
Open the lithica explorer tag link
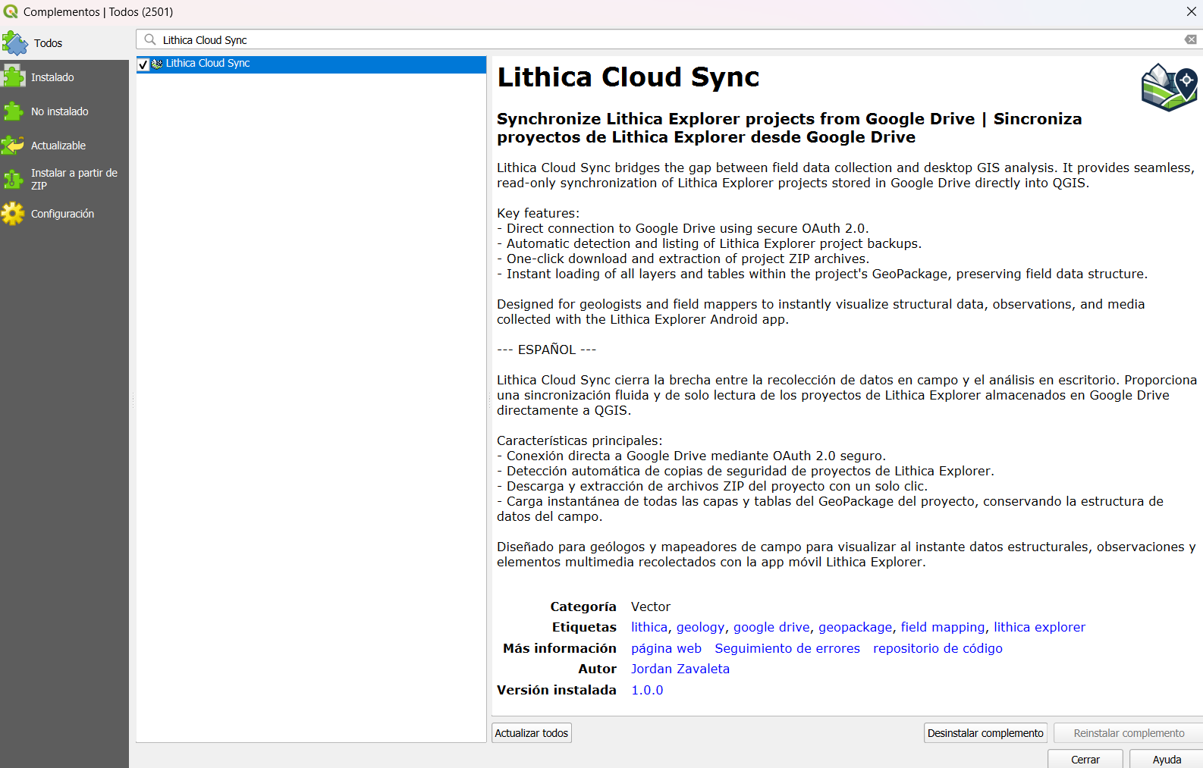(1039, 627)
